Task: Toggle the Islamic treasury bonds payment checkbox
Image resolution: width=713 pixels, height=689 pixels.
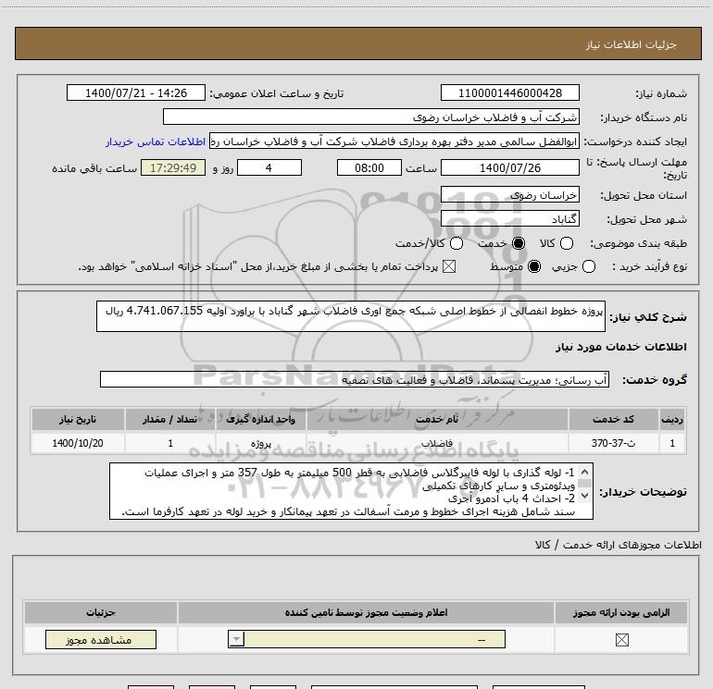Action: [x=449, y=266]
